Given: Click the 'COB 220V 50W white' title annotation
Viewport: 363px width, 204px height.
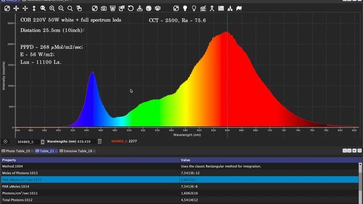Looking at the screenshot, I should click(70, 20).
